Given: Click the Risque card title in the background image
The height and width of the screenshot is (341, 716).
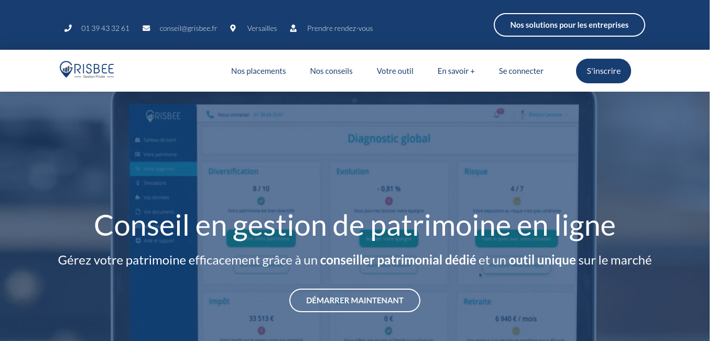Looking at the screenshot, I should click(x=476, y=171).
